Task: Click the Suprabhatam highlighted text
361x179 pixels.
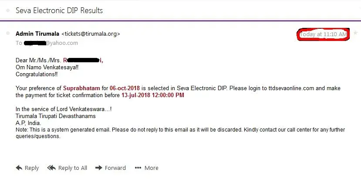Action: pyautogui.click(x=81, y=88)
